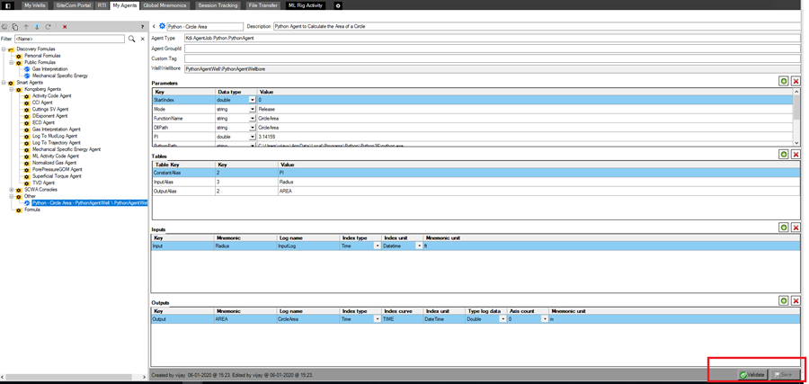The image size is (809, 384).
Task: Collapse the Kongsberg Agents tree node
Action: pos(12,89)
